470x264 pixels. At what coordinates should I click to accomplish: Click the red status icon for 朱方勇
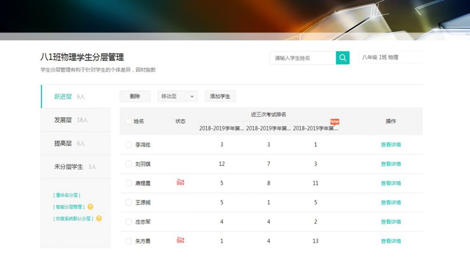pyautogui.click(x=180, y=241)
